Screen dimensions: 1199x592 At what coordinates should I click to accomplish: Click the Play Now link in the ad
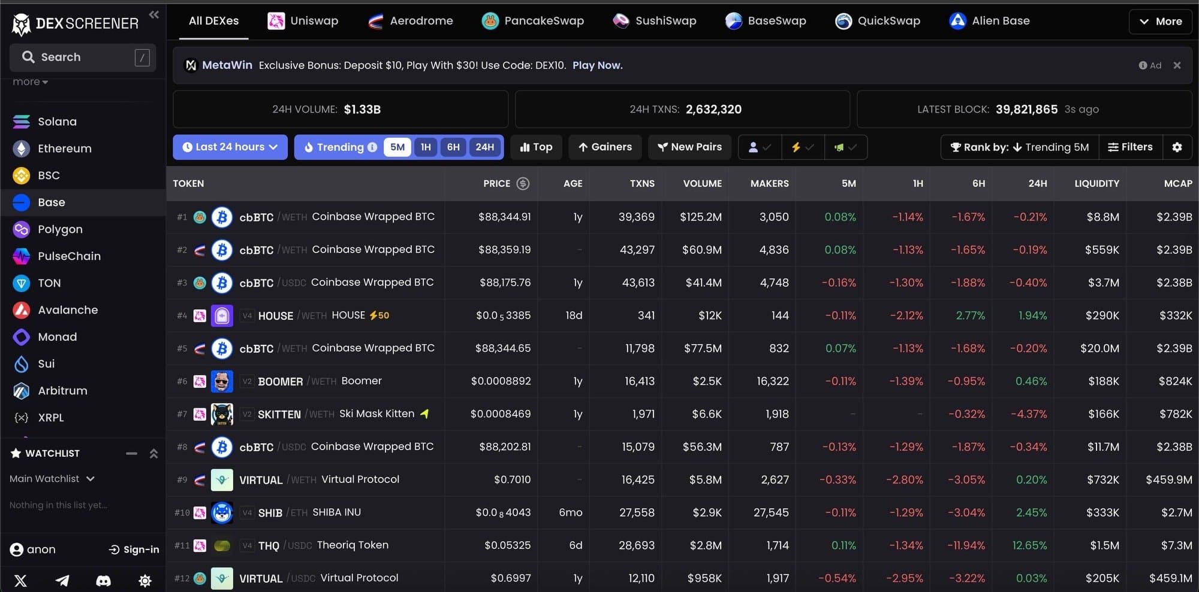pyautogui.click(x=597, y=65)
